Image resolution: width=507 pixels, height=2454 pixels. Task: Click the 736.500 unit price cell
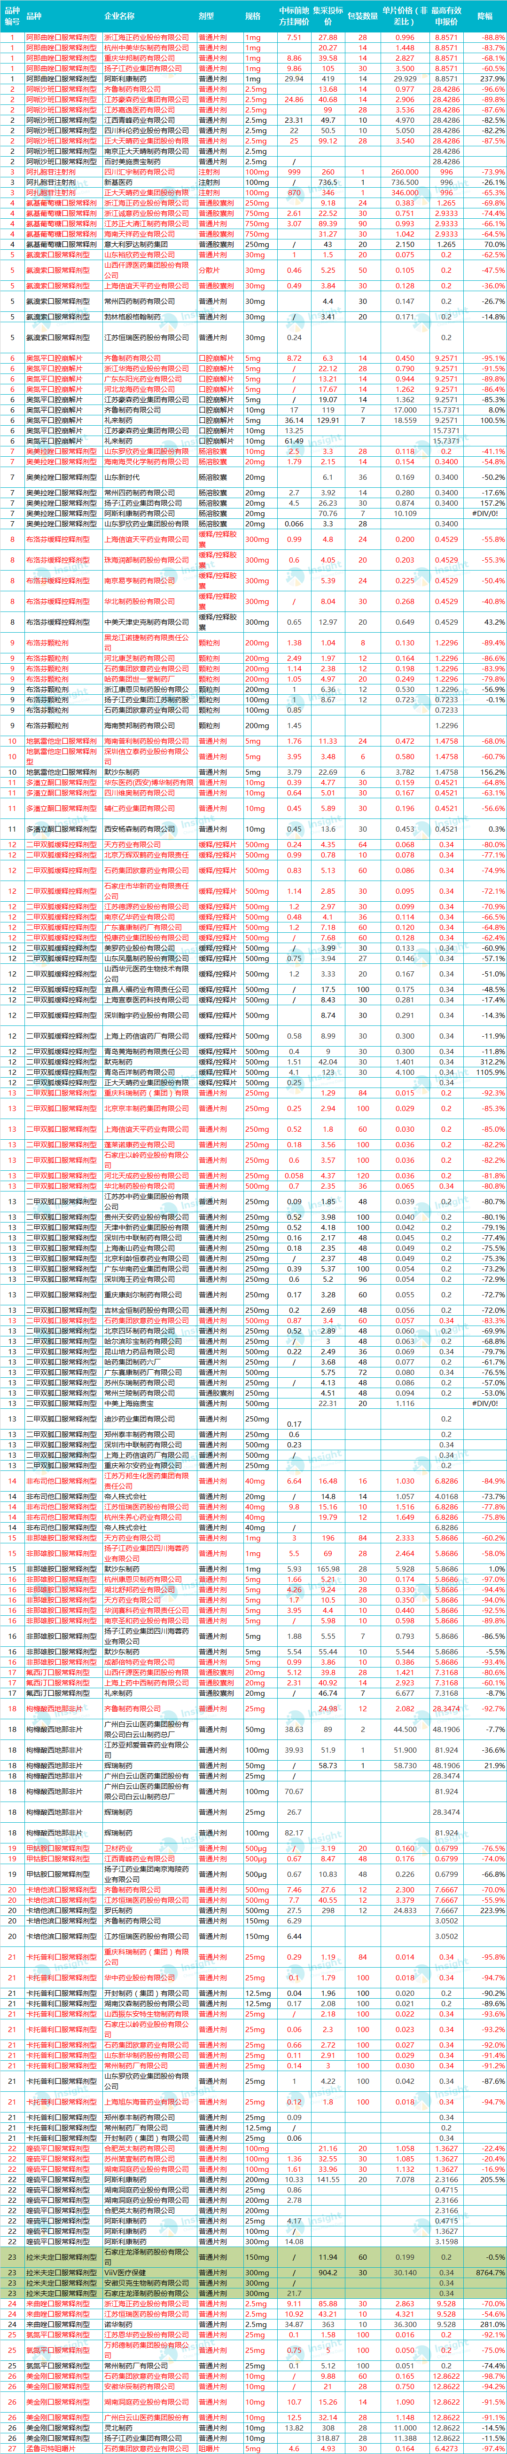click(404, 182)
